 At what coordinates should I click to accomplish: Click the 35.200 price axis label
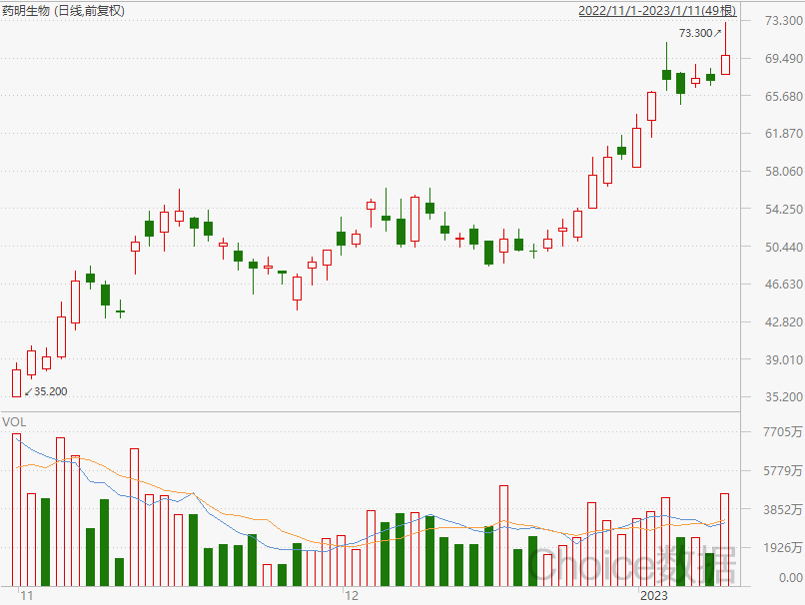tap(783, 396)
